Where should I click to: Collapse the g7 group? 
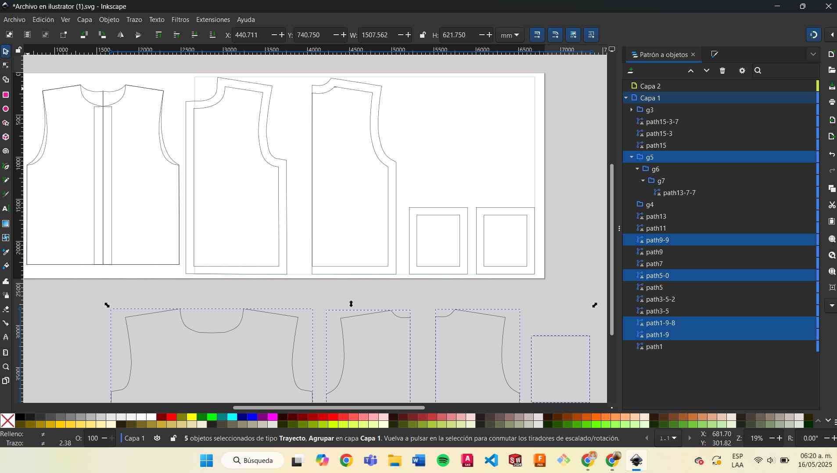[x=643, y=181]
